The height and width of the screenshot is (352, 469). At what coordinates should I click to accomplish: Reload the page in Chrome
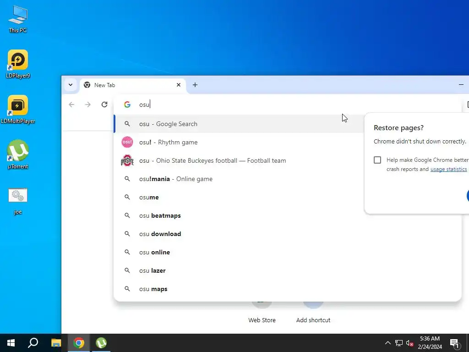pos(104,104)
